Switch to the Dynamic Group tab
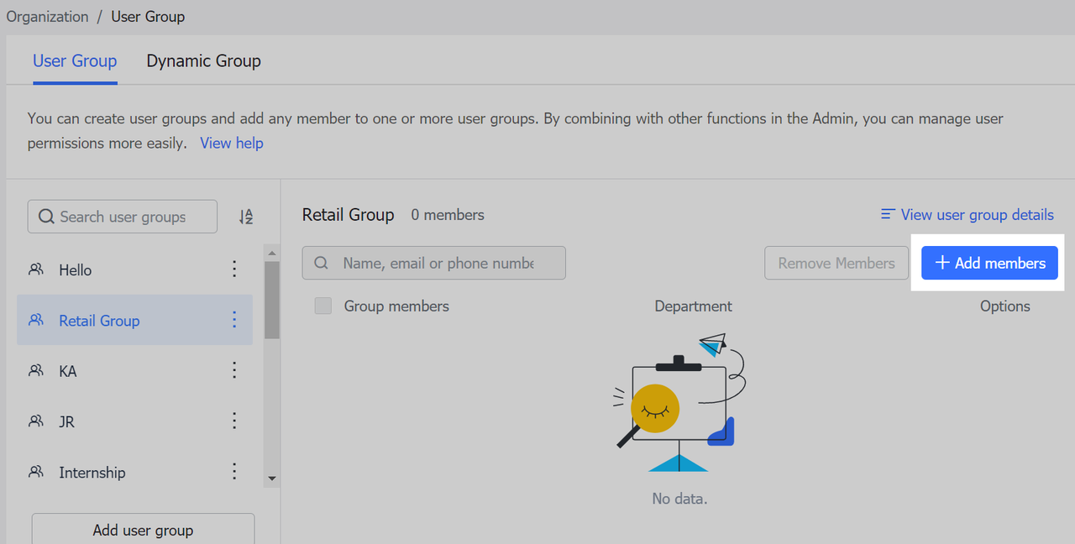The height and width of the screenshot is (544, 1075). coord(203,61)
